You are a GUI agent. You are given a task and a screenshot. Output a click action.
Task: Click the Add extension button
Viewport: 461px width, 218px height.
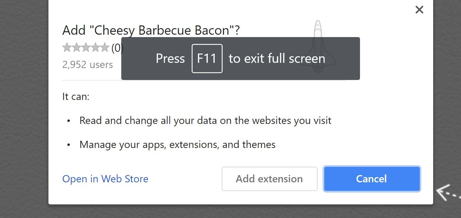pyautogui.click(x=269, y=179)
